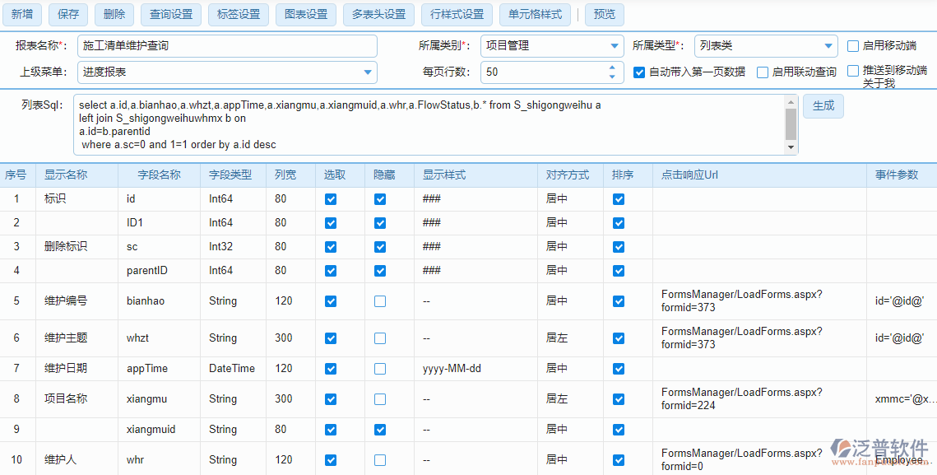Open the 多表头设置 multi-header settings
Screen dimensions: 937x475
[x=380, y=14]
